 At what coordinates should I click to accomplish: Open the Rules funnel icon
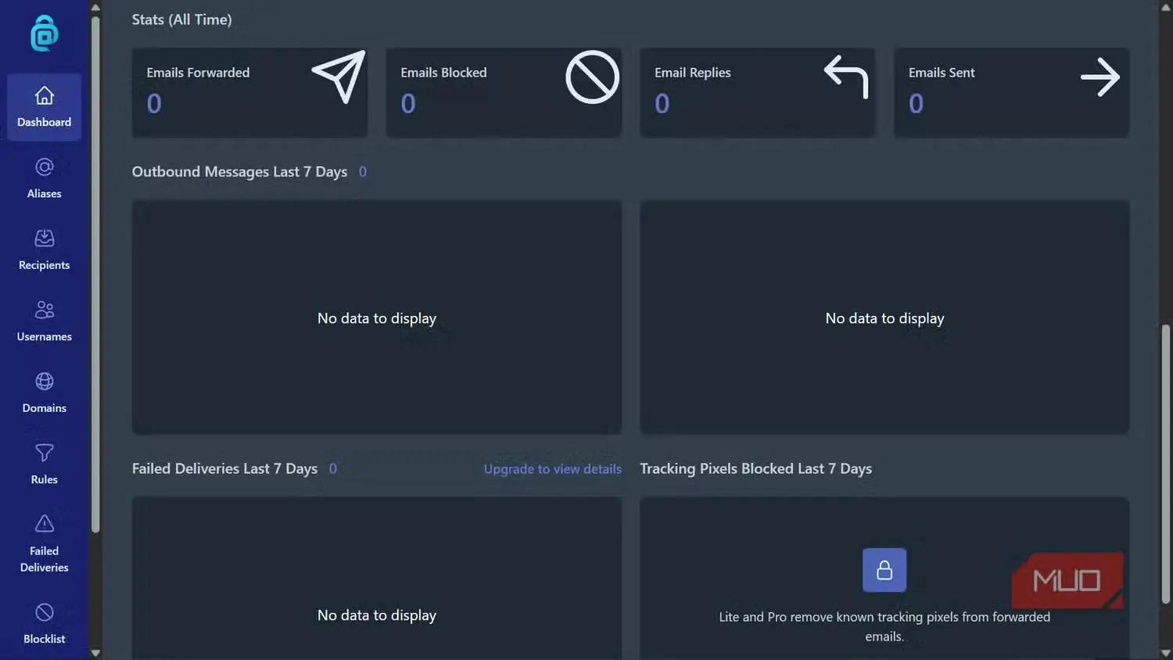[x=45, y=453]
